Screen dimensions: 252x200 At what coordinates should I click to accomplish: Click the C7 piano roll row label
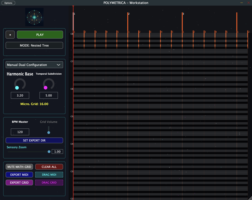(x=72, y=61)
